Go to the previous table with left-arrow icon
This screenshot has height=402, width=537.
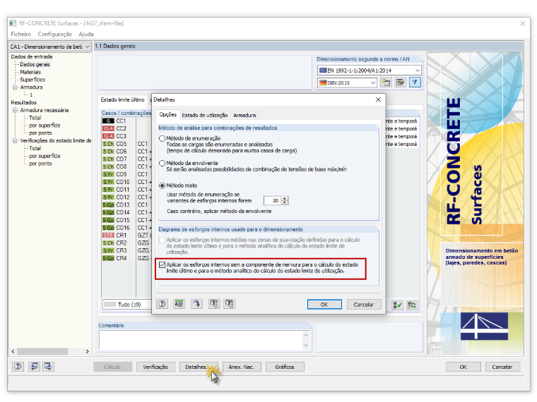tap(34, 367)
